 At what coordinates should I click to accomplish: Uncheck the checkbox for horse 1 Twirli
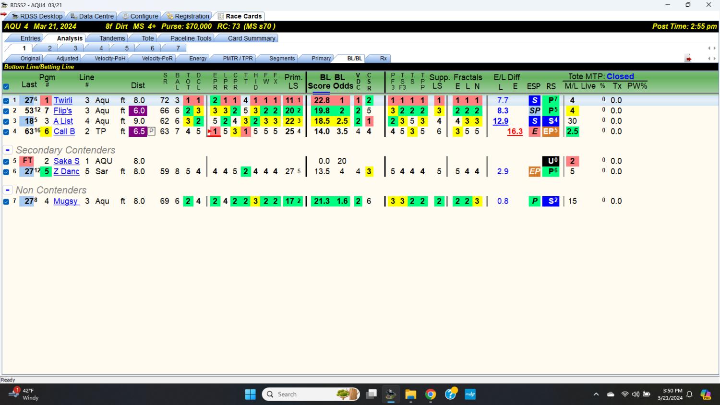pyautogui.click(x=6, y=101)
